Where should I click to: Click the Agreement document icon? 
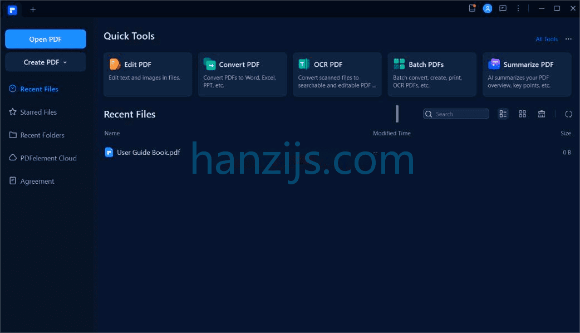click(x=13, y=180)
